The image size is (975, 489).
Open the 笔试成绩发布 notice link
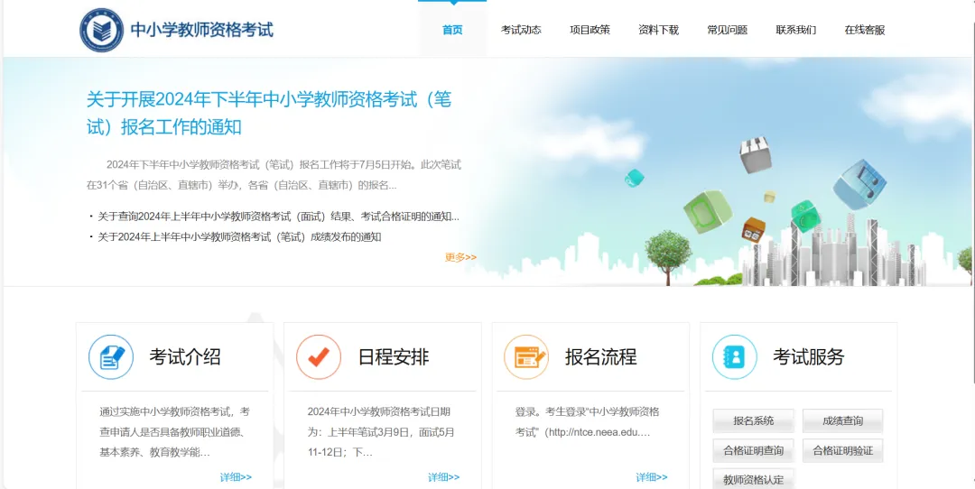click(239, 237)
